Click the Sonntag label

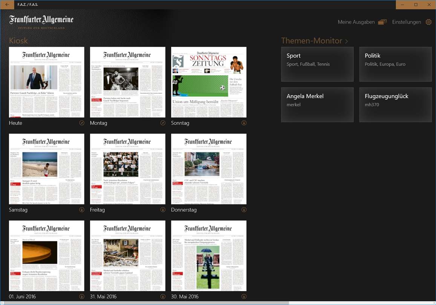point(180,123)
